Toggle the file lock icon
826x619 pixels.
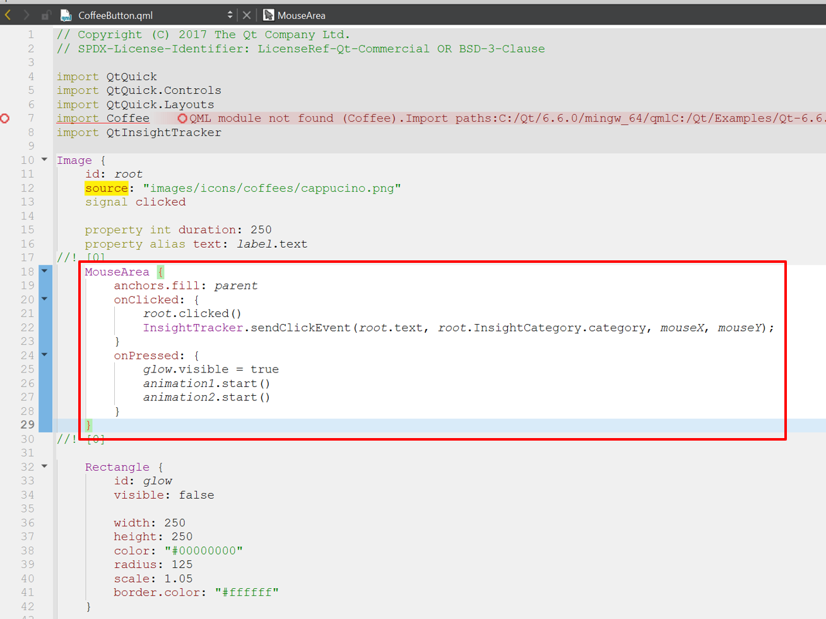click(45, 15)
